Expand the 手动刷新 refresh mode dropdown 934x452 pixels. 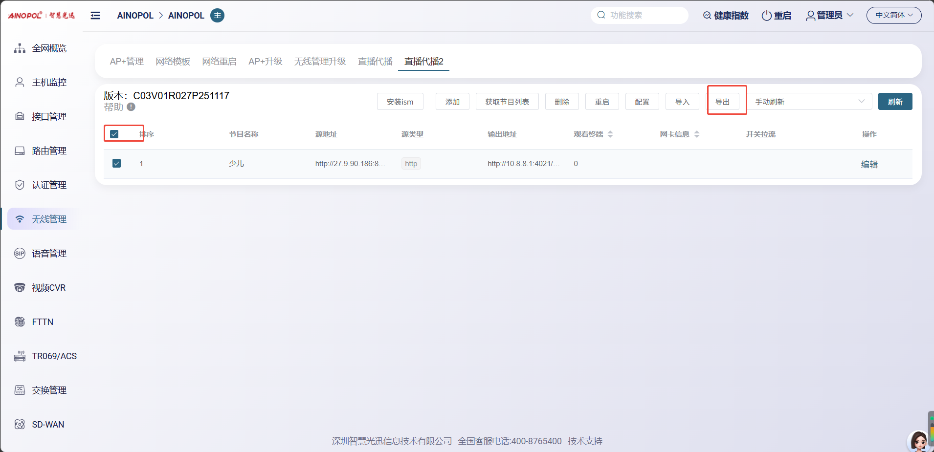tap(810, 102)
